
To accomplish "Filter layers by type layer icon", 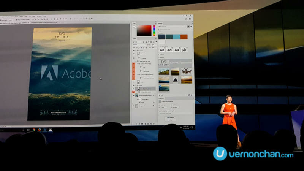I will [149, 42].
